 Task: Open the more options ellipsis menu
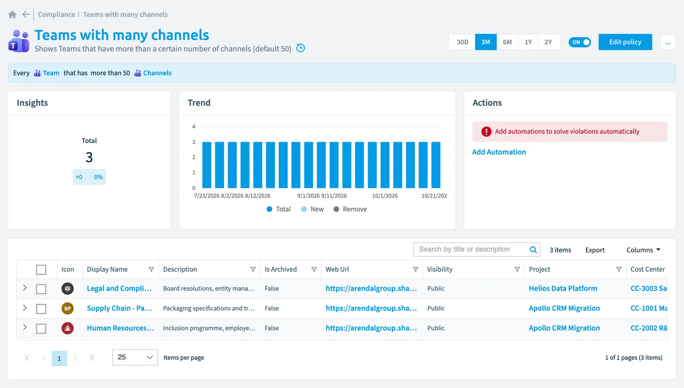pyautogui.click(x=668, y=42)
